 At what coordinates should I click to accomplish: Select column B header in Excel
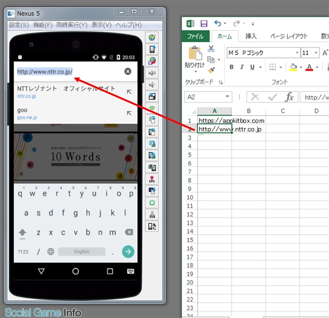[x=249, y=111]
